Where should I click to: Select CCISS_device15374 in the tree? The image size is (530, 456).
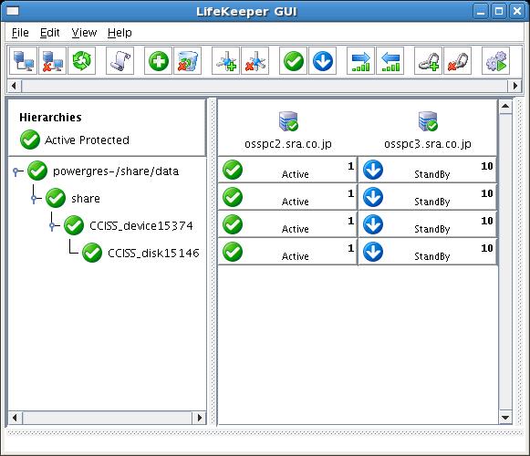(x=141, y=225)
